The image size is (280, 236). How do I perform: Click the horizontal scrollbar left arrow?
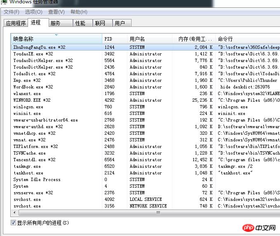coord(14,213)
